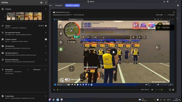This screenshot has width=182, height=102.
Task: Click the Запись recording row label
Action: click(8, 26)
